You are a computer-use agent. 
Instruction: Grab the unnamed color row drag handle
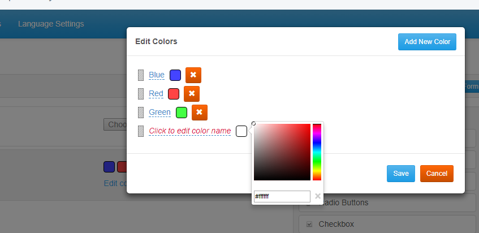(141, 131)
